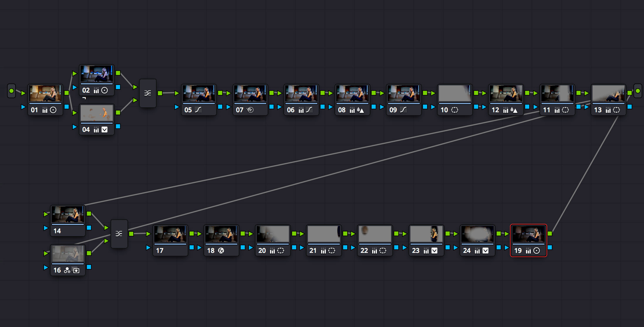The width and height of the screenshot is (644, 327).
Task: Click node 17 blue key input triangle
Action: pyautogui.click(x=148, y=248)
